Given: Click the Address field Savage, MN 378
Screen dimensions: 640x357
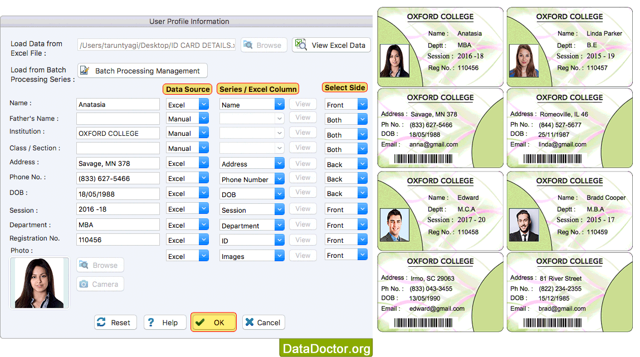Looking at the screenshot, I should (x=118, y=163).
